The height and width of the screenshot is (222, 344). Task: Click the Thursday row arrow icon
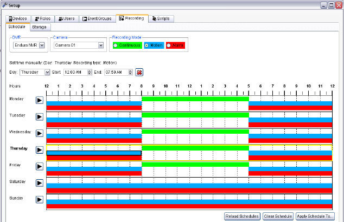point(40,149)
